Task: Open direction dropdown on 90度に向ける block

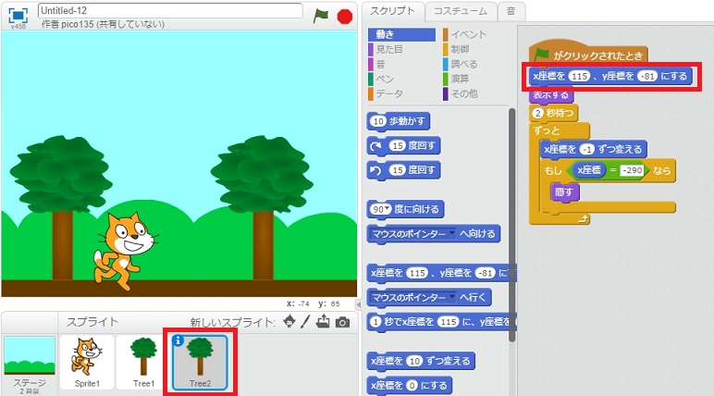Action: [388, 210]
